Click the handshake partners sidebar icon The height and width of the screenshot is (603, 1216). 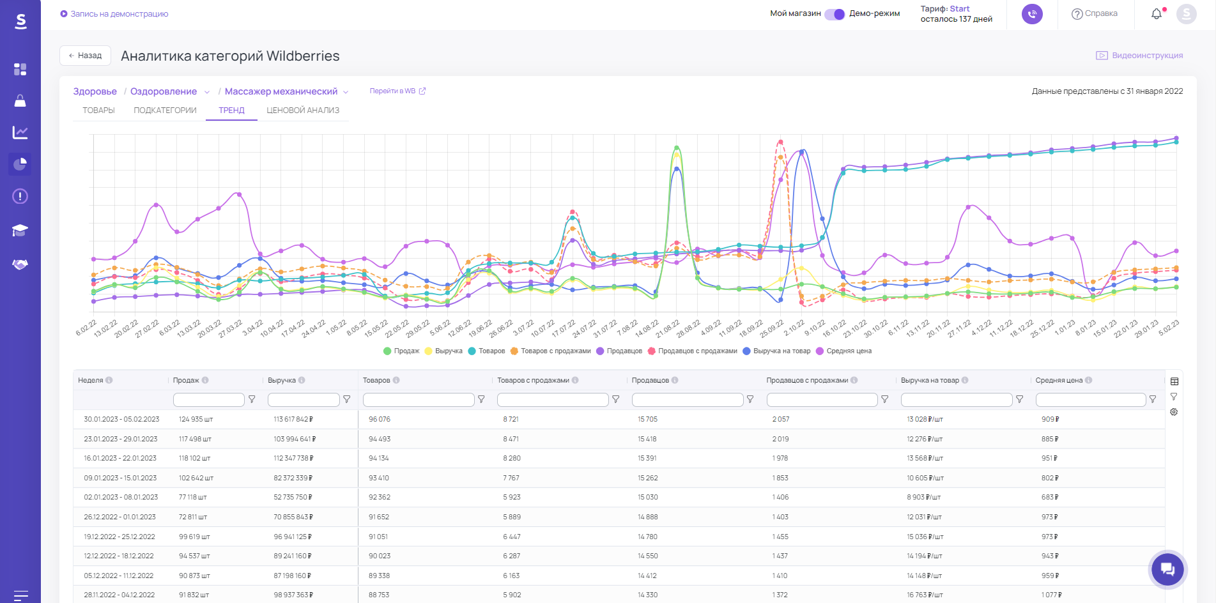click(x=20, y=264)
